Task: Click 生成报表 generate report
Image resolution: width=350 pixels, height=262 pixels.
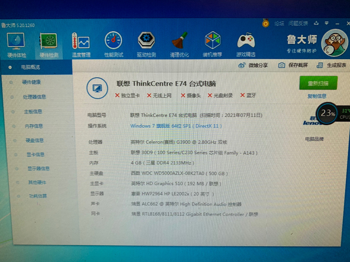Action: point(331,65)
